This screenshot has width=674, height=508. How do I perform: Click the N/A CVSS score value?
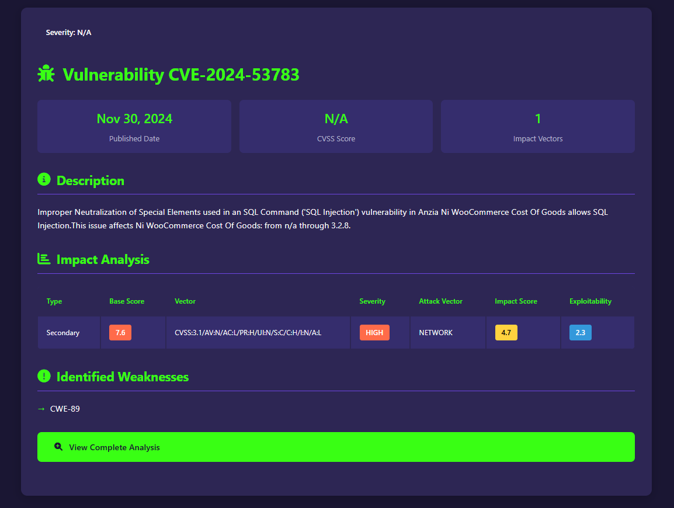pyautogui.click(x=336, y=119)
